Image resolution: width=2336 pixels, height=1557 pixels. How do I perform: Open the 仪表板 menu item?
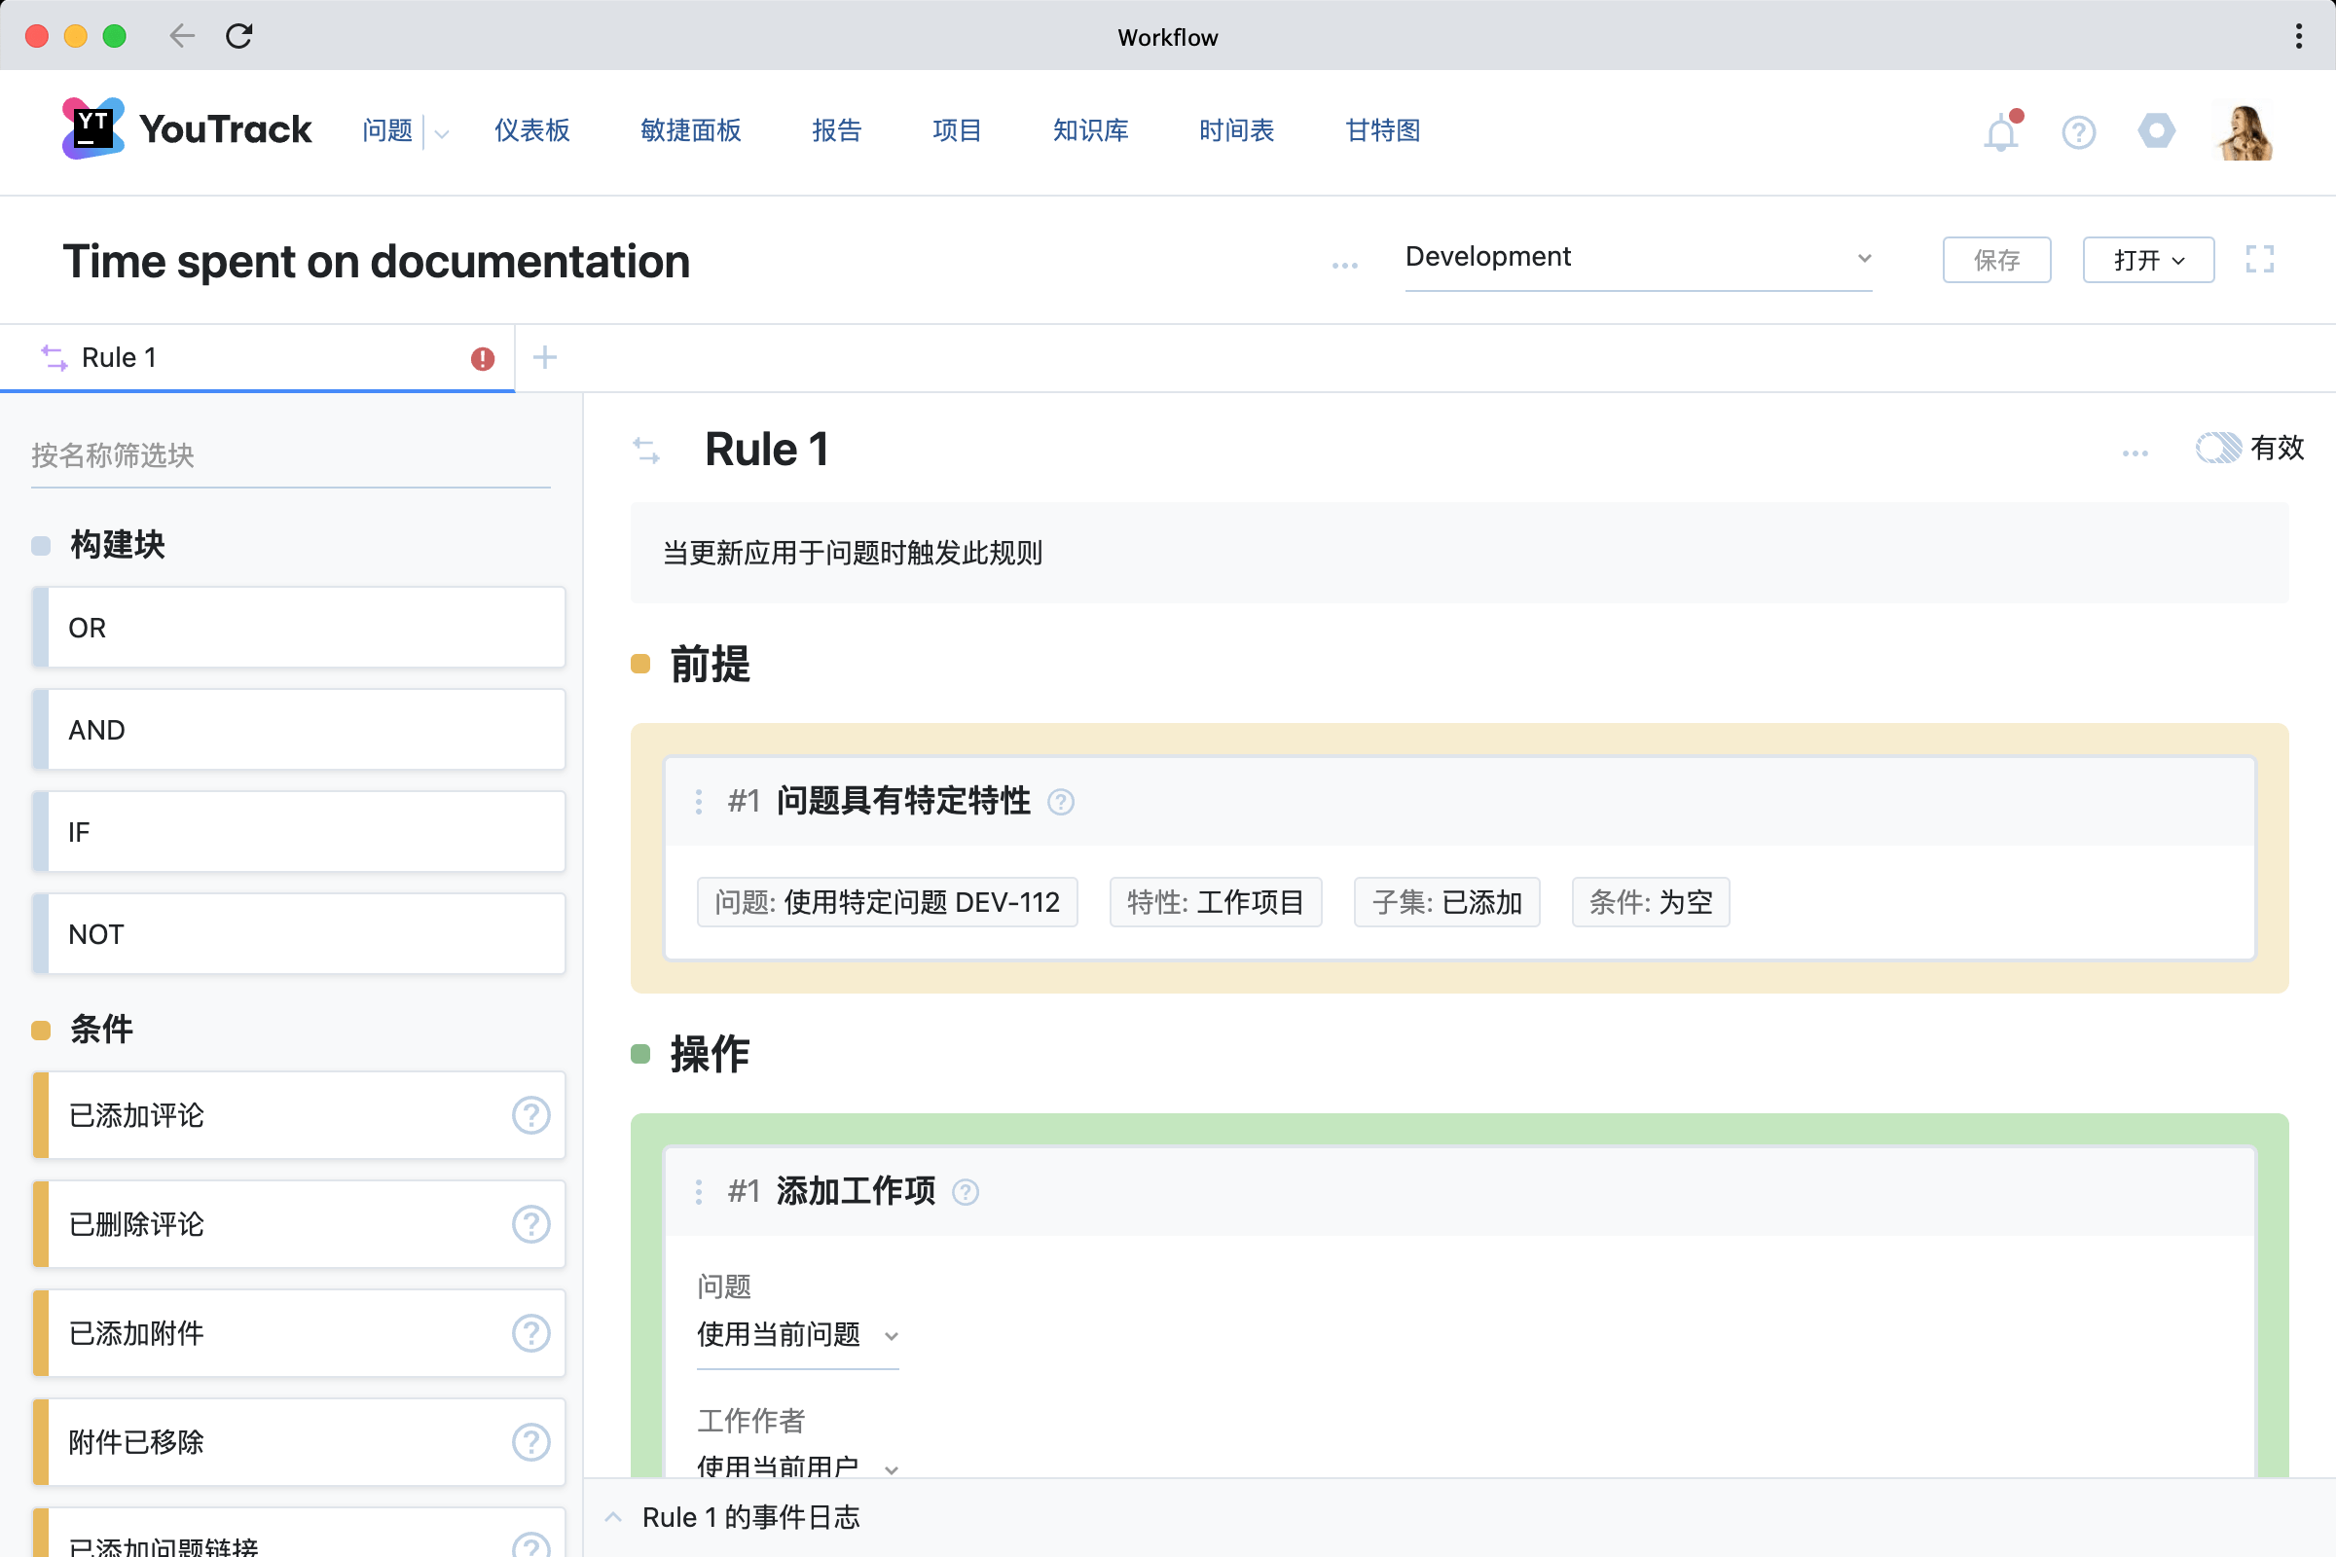click(x=532, y=130)
